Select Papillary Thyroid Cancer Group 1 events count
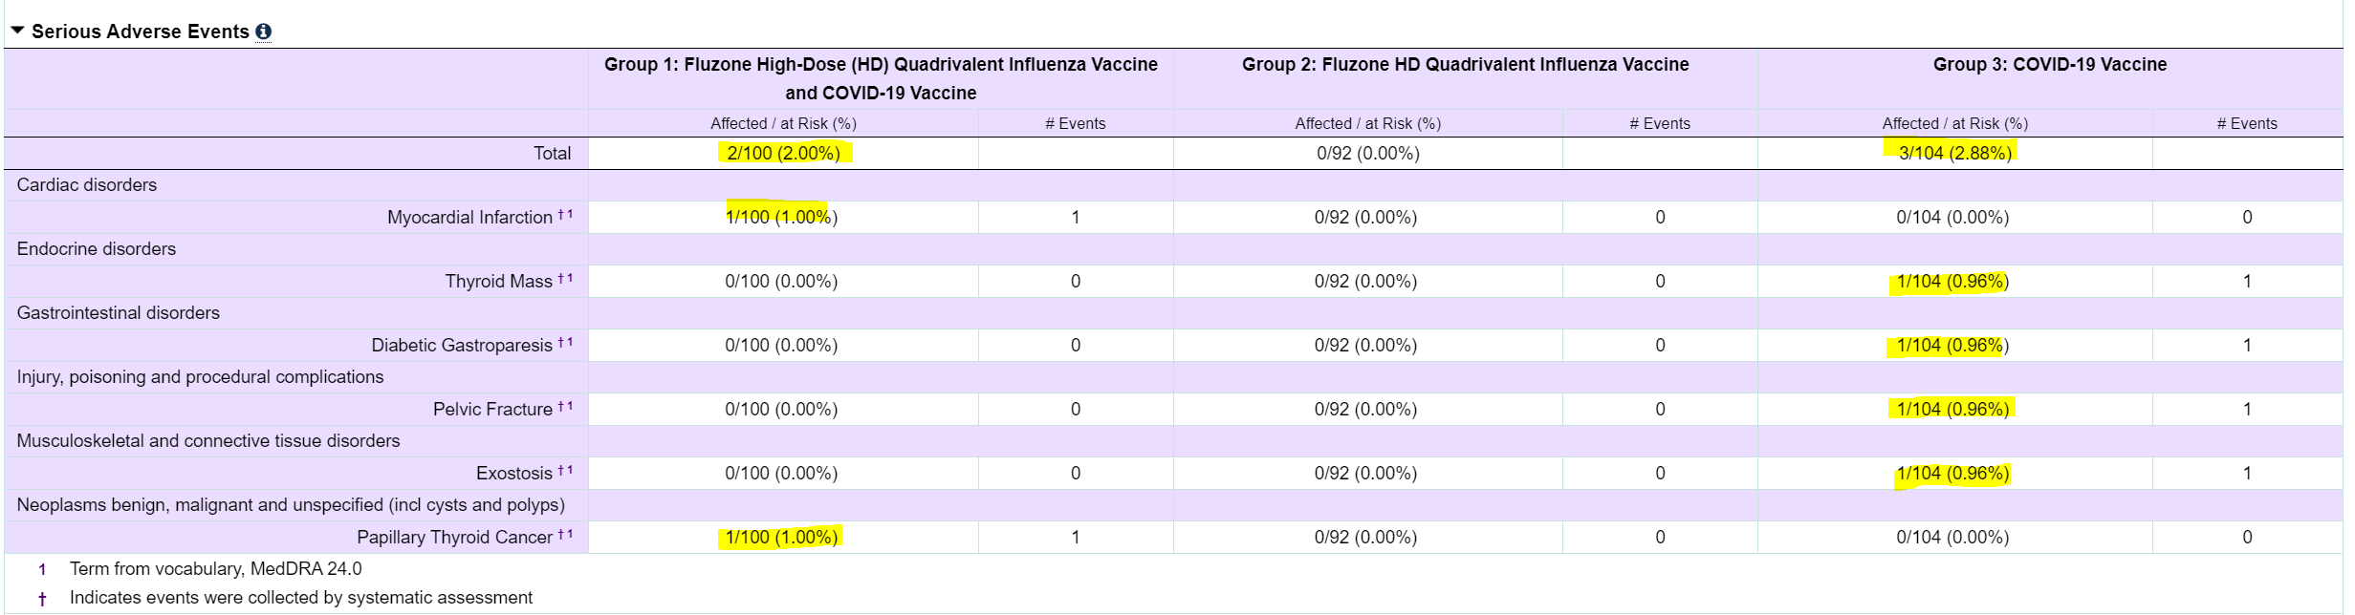 1076,537
